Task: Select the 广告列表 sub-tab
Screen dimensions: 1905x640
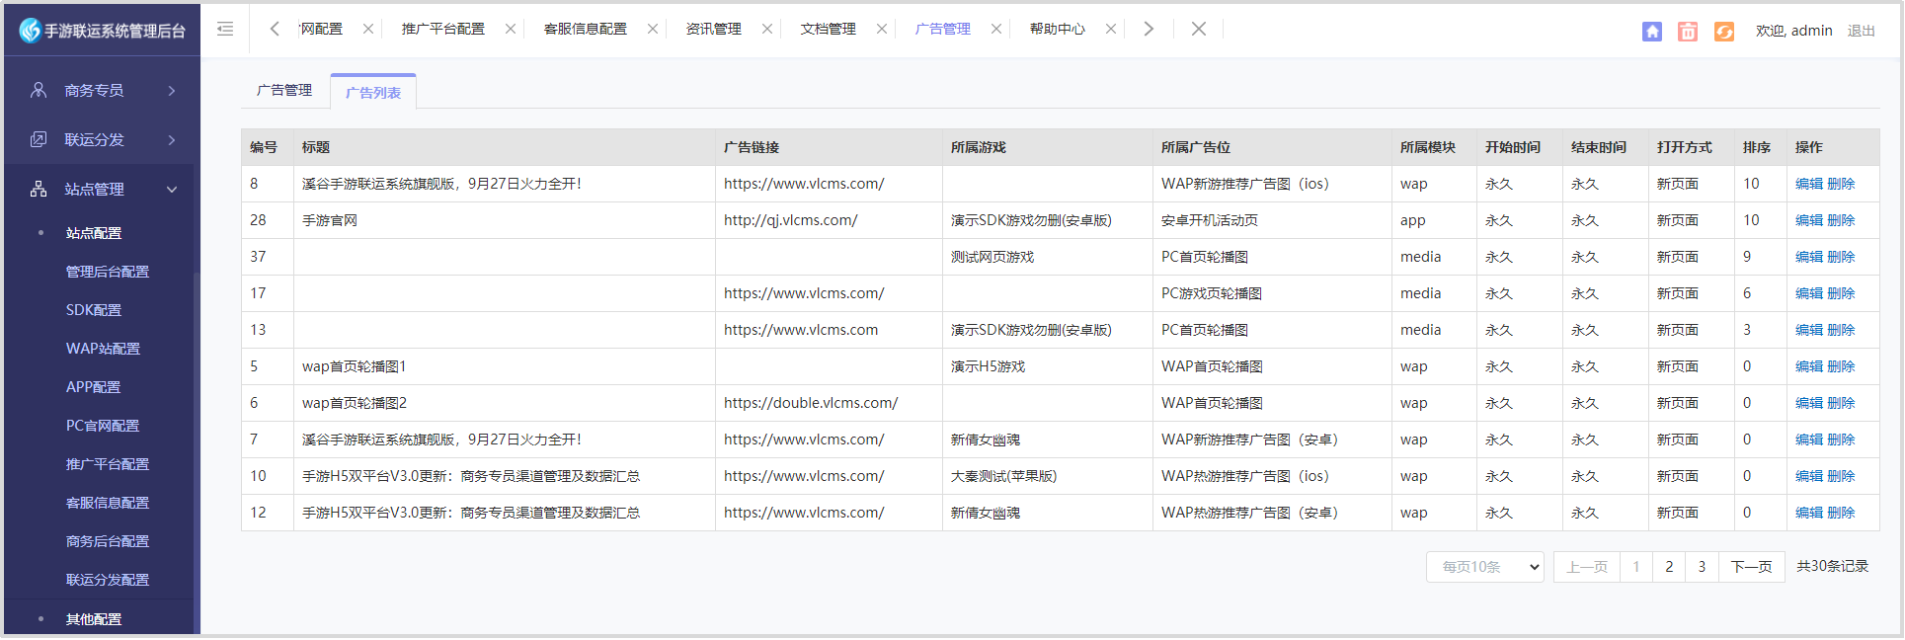Action: click(x=373, y=92)
